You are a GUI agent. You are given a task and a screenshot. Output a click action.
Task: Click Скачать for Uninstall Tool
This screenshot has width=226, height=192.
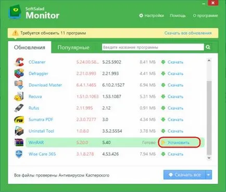coord(175,131)
